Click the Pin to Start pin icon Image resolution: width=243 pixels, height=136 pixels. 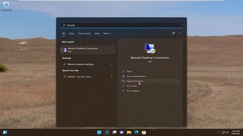point(123,86)
